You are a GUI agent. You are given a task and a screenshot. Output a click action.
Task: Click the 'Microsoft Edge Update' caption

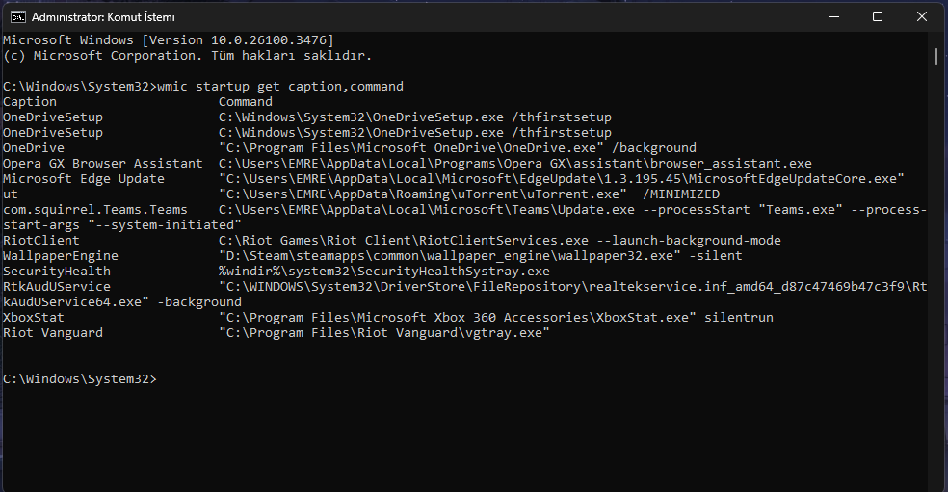[84, 179]
